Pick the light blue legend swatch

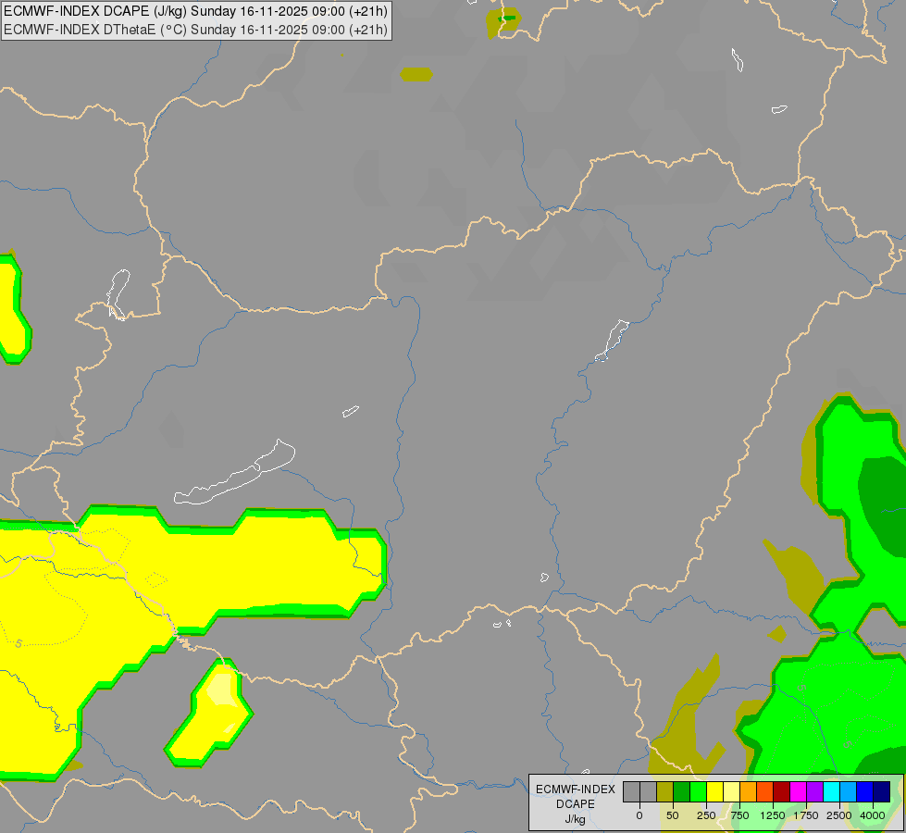pos(849,791)
